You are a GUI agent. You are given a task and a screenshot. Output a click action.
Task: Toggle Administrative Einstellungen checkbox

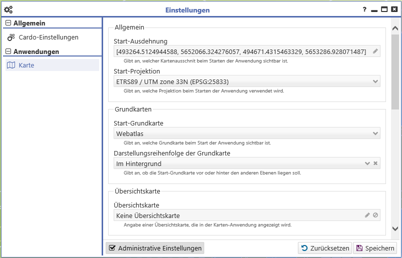112,248
